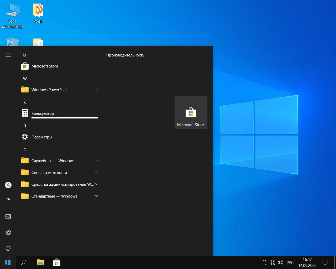
Task: Open the user account icon in Start sidebar
Action: 8,185
